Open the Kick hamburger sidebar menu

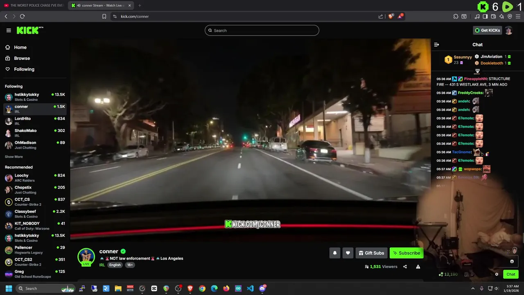coord(9,30)
